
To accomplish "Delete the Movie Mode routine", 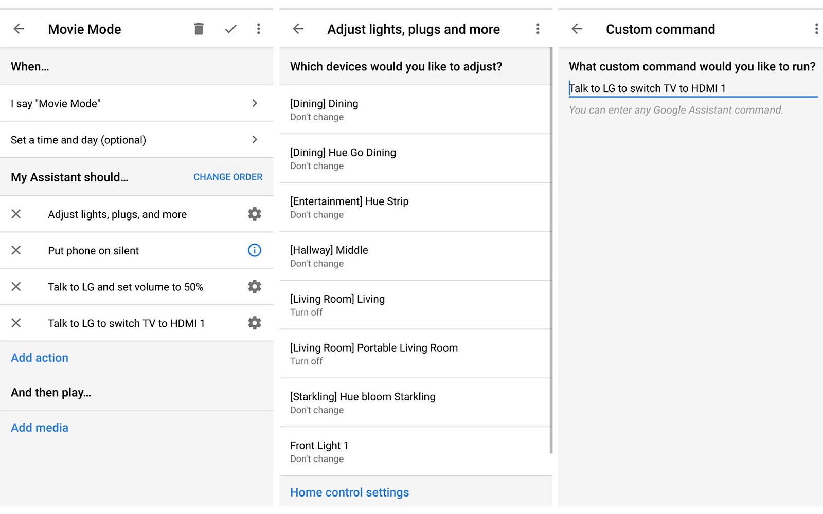I will (x=199, y=29).
